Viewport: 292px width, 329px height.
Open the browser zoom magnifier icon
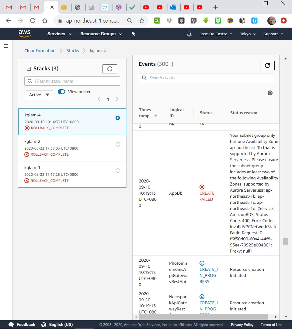pyautogui.click(x=130, y=21)
